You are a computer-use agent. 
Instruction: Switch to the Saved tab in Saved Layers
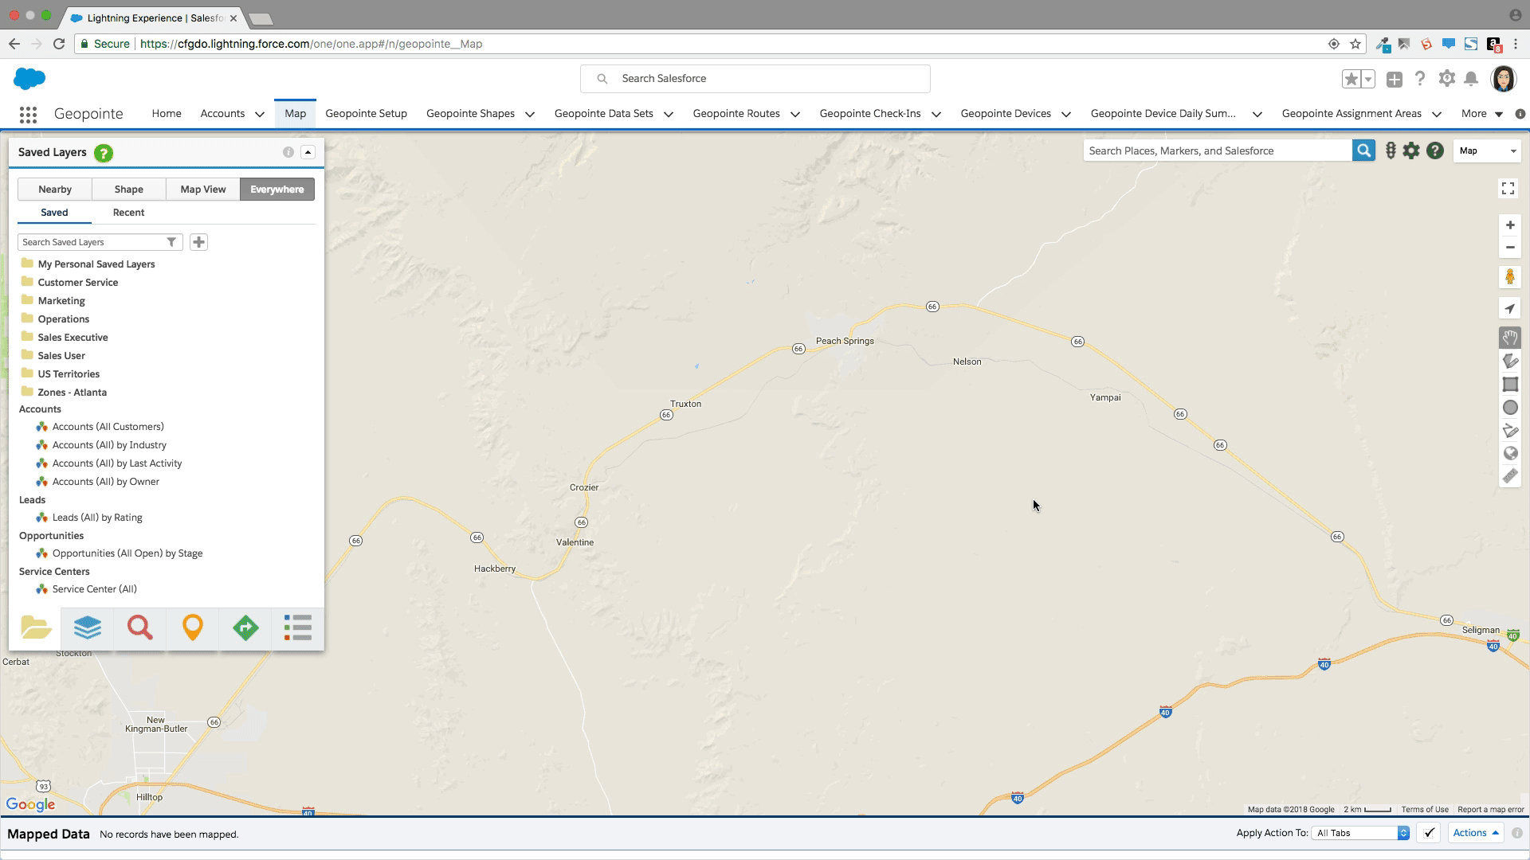pos(53,212)
